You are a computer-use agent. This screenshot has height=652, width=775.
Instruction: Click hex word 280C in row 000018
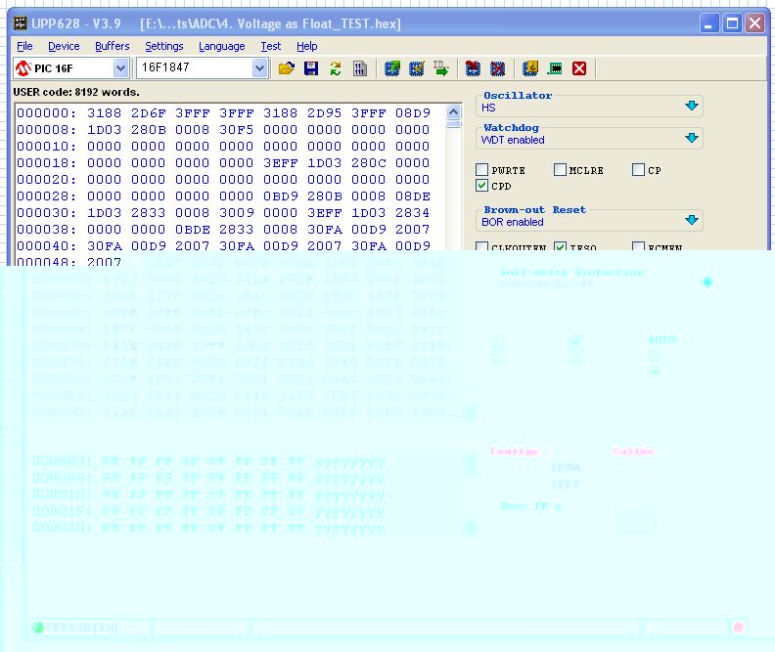368,163
